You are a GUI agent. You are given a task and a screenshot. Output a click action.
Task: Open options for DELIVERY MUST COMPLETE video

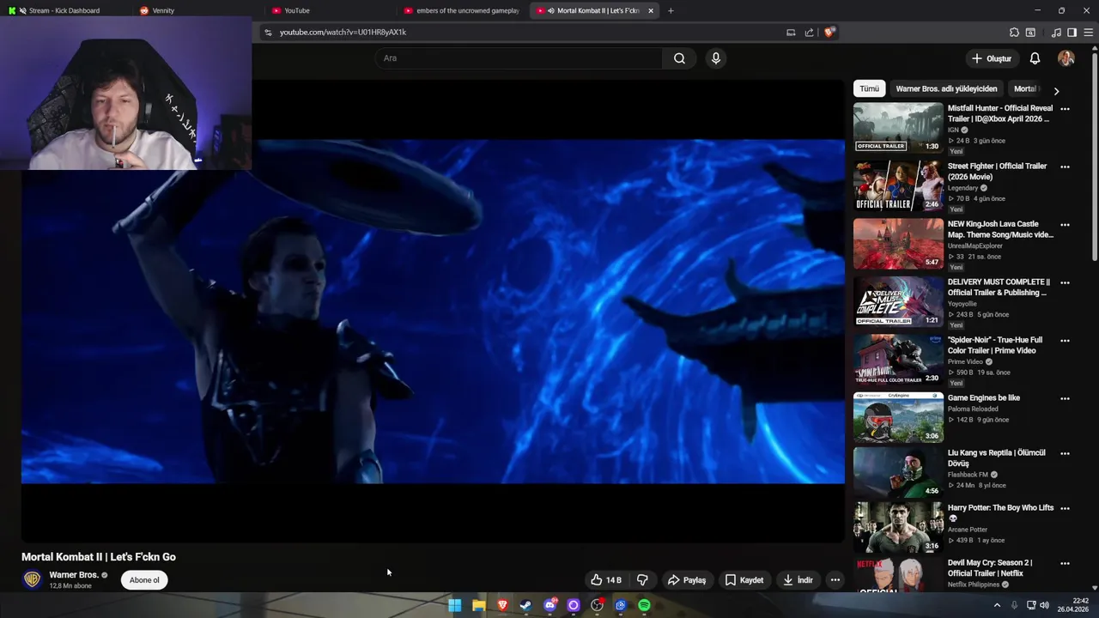[1065, 282]
